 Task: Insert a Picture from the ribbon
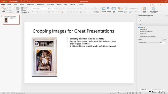coord(103,9)
